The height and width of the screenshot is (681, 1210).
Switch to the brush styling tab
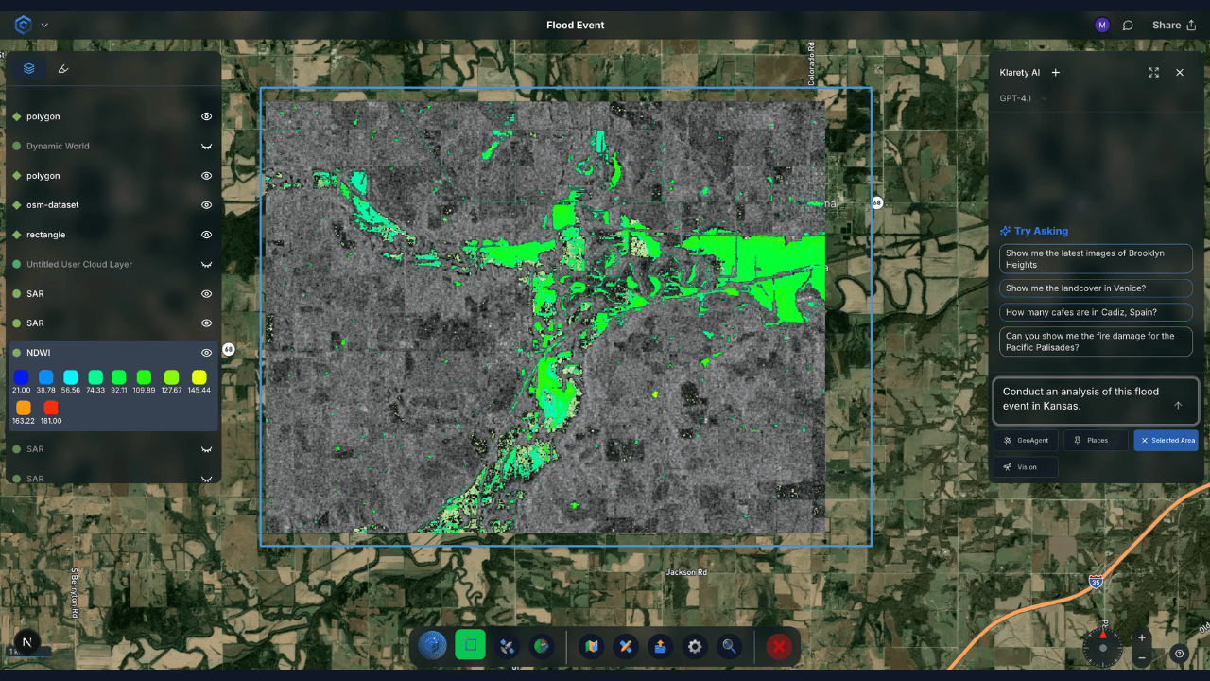(63, 68)
